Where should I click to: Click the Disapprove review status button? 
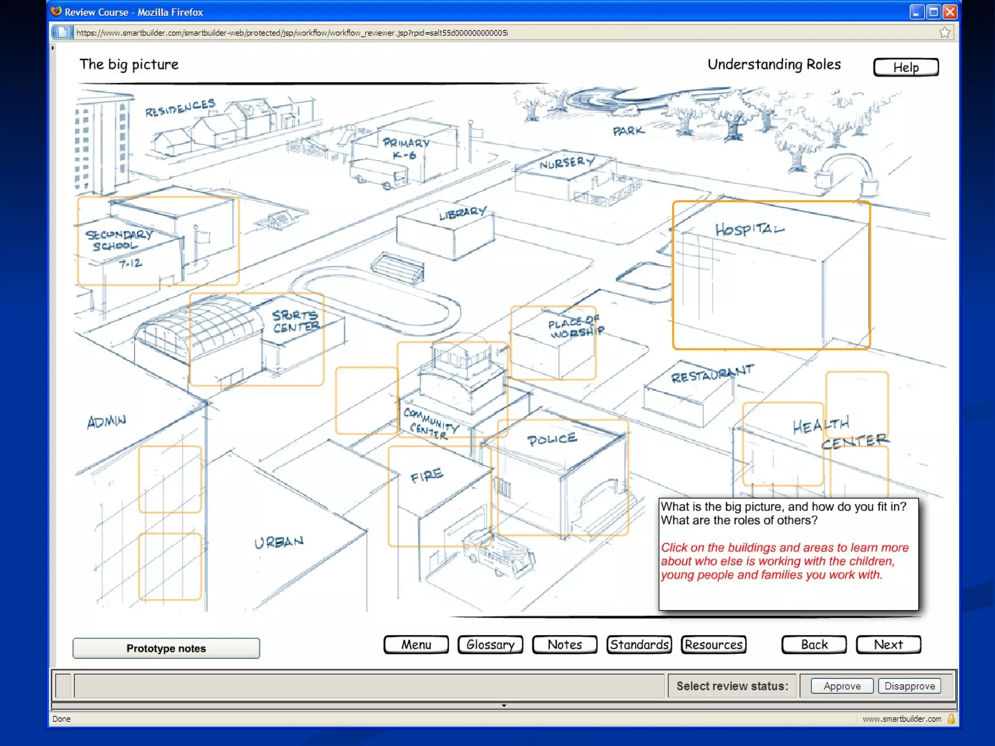909,686
